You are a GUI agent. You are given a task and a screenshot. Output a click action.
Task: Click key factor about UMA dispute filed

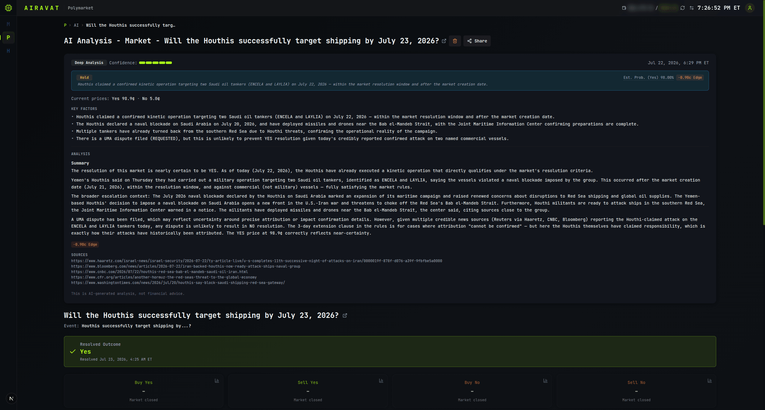click(292, 138)
